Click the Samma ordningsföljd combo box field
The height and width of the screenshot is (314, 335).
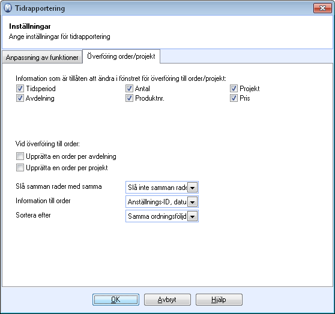pyautogui.click(x=162, y=216)
